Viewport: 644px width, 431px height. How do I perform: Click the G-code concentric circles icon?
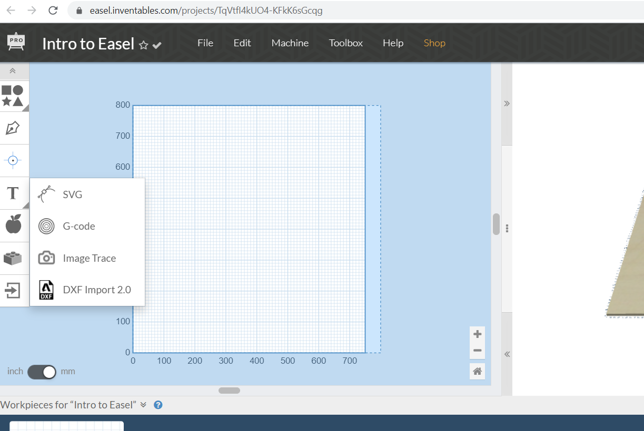tap(46, 227)
